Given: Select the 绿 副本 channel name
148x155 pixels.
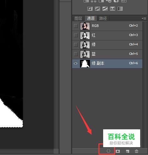Looking at the screenshot, I should [98, 63].
